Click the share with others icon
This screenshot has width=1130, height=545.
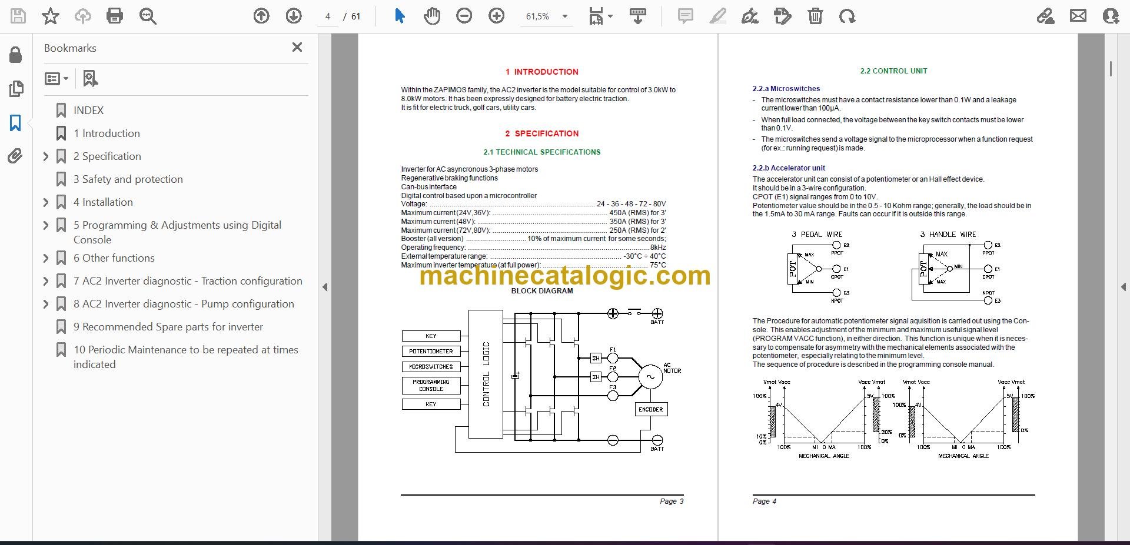[x=1111, y=16]
